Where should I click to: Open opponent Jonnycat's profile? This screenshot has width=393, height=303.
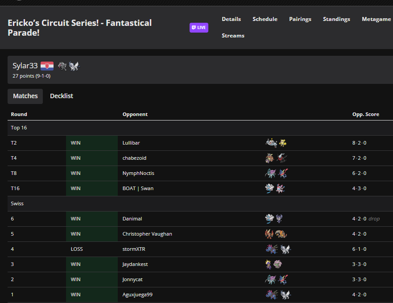pos(132,279)
